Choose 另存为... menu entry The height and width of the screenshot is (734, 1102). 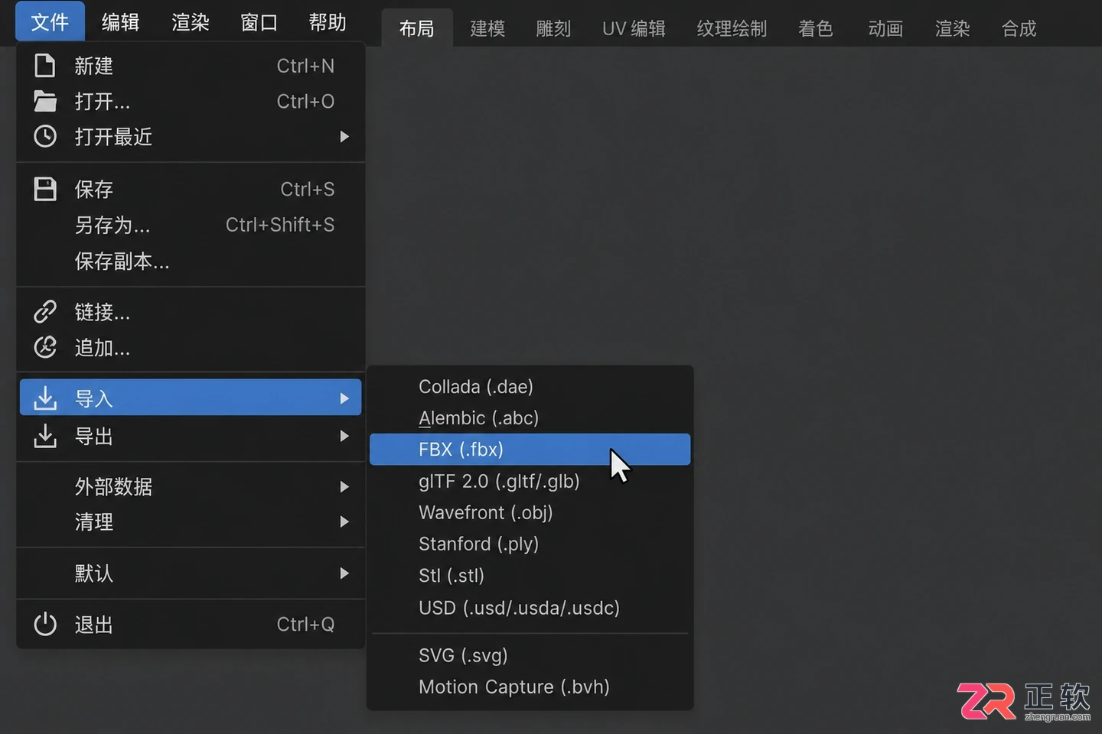pos(191,225)
